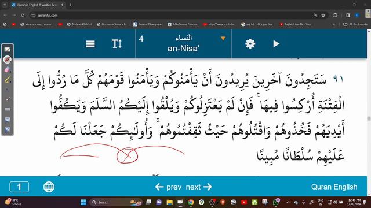Expand the an-Nisa' surah dropdown
The height and width of the screenshot is (208, 371).
point(223,39)
